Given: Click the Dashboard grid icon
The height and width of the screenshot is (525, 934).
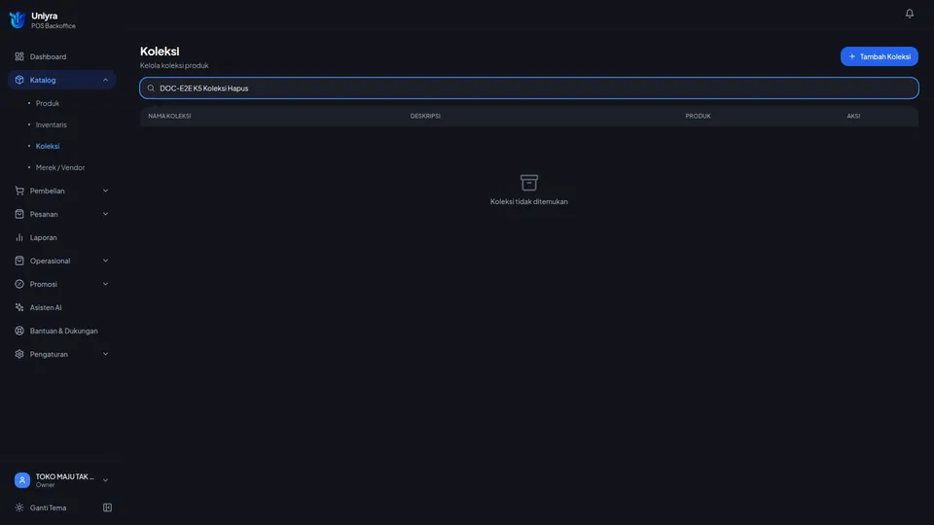Looking at the screenshot, I should [19, 56].
